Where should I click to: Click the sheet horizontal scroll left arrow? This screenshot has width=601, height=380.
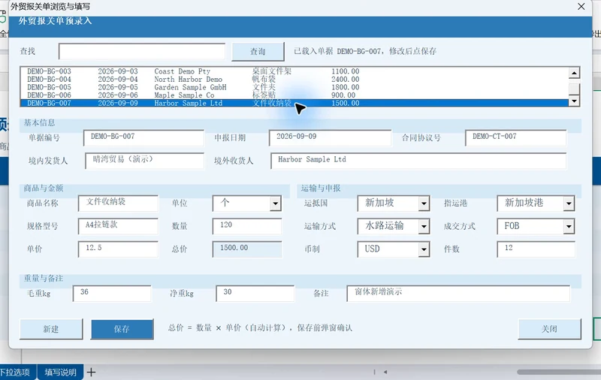(385, 372)
